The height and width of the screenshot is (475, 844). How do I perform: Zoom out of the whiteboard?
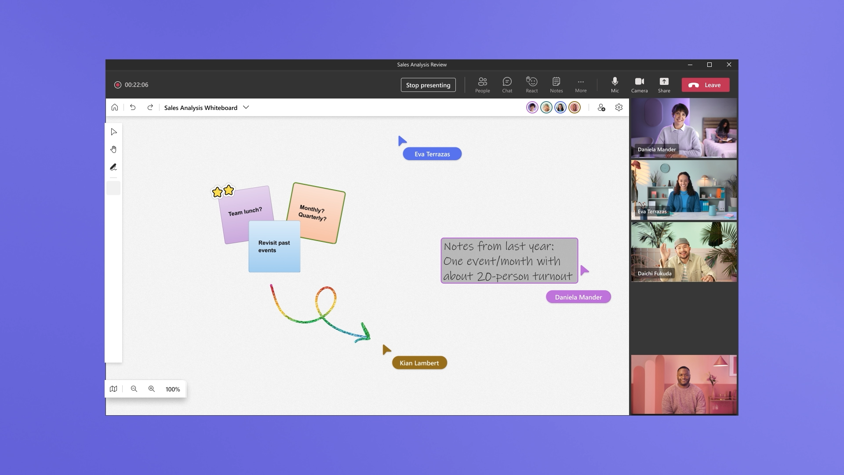[134, 389]
